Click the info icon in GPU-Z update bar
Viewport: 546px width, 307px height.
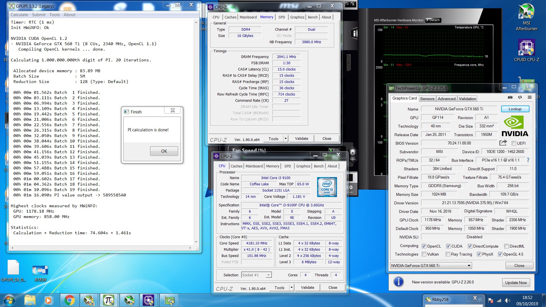399,282
